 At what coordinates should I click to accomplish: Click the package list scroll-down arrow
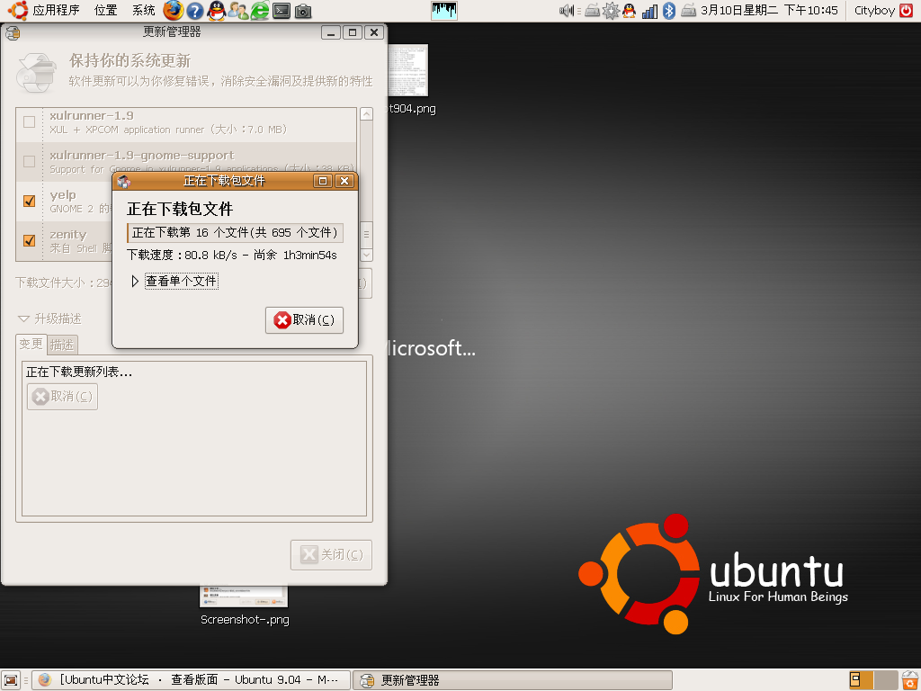coord(367,255)
